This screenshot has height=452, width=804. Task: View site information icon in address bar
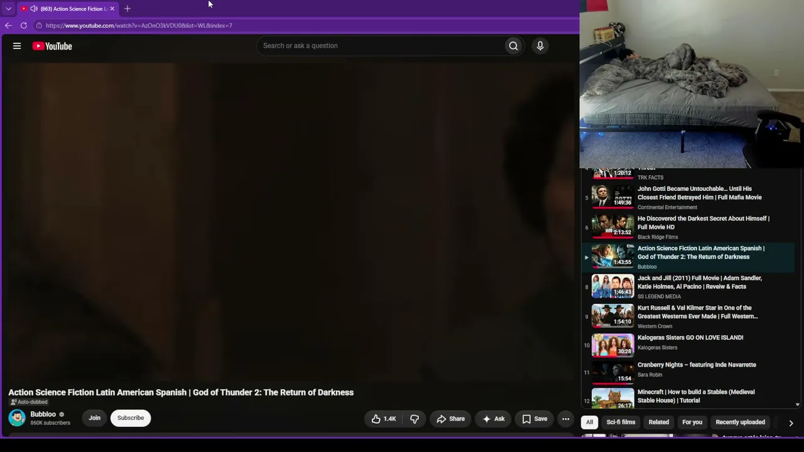(39, 26)
